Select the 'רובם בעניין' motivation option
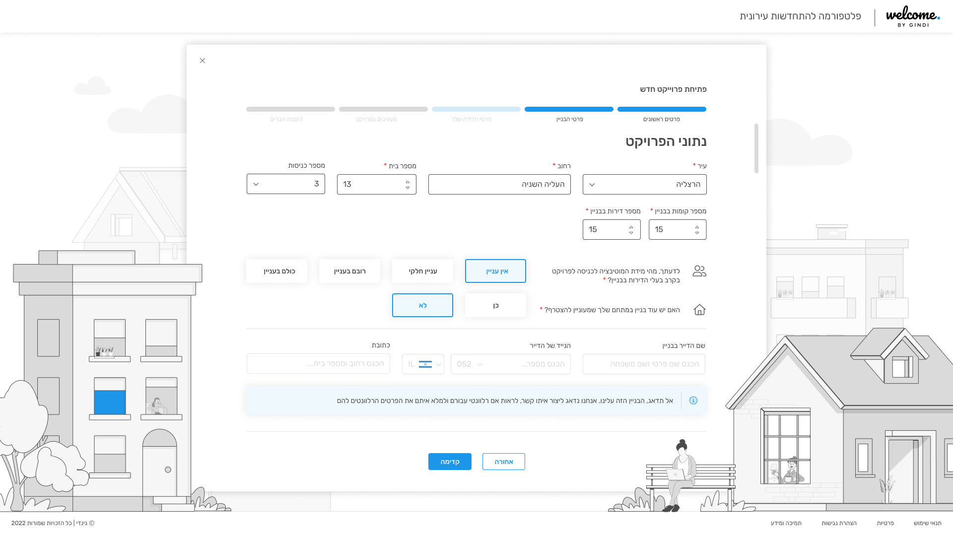The width and height of the screenshot is (953, 536). pos(349,271)
